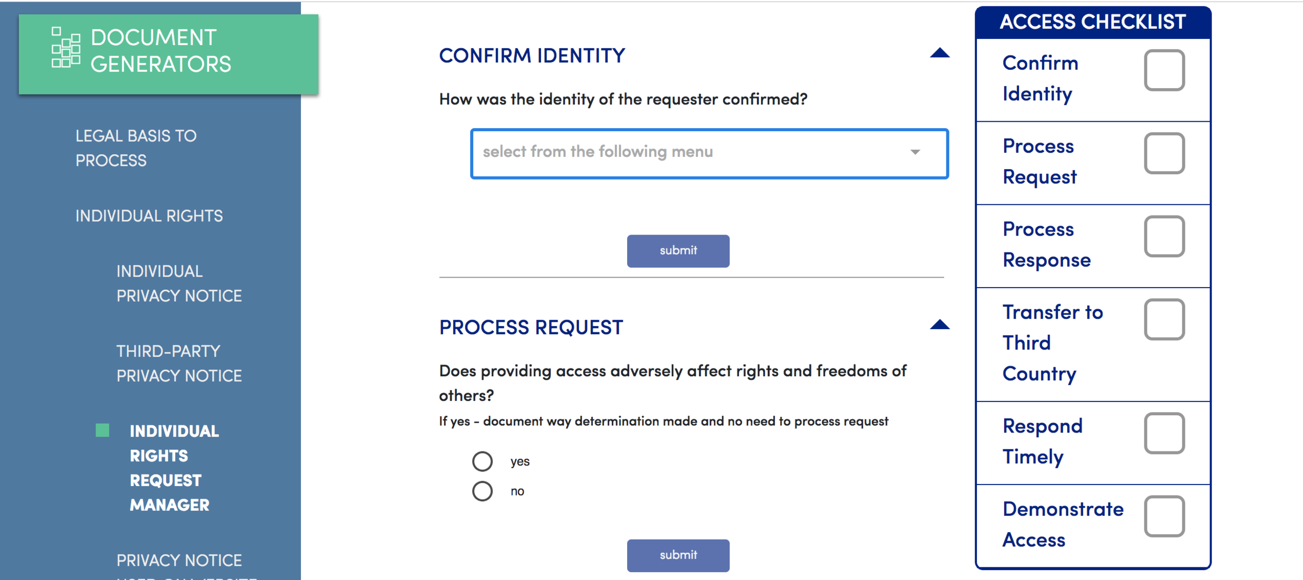
Task: Click the dropdown caret in the identity select field
Action: [915, 152]
